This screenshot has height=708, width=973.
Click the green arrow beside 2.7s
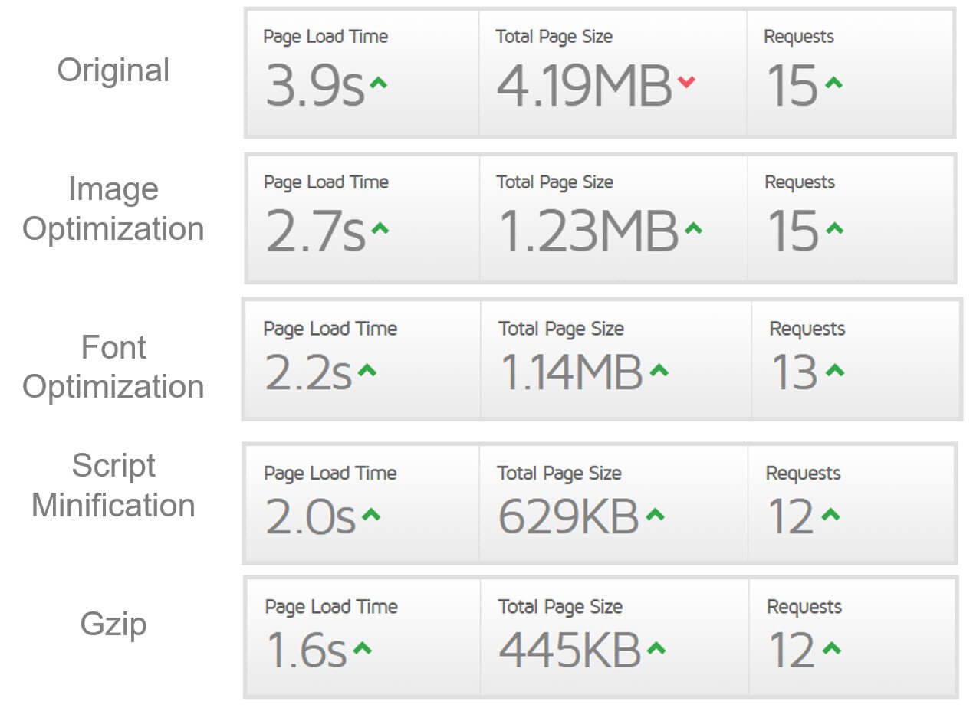[380, 228]
